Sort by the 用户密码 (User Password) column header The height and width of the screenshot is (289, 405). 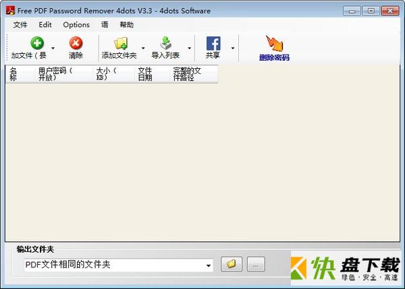pos(64,74)
